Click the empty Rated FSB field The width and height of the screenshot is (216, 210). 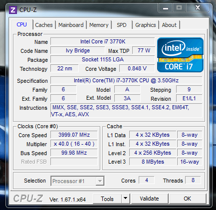(74, 162)
